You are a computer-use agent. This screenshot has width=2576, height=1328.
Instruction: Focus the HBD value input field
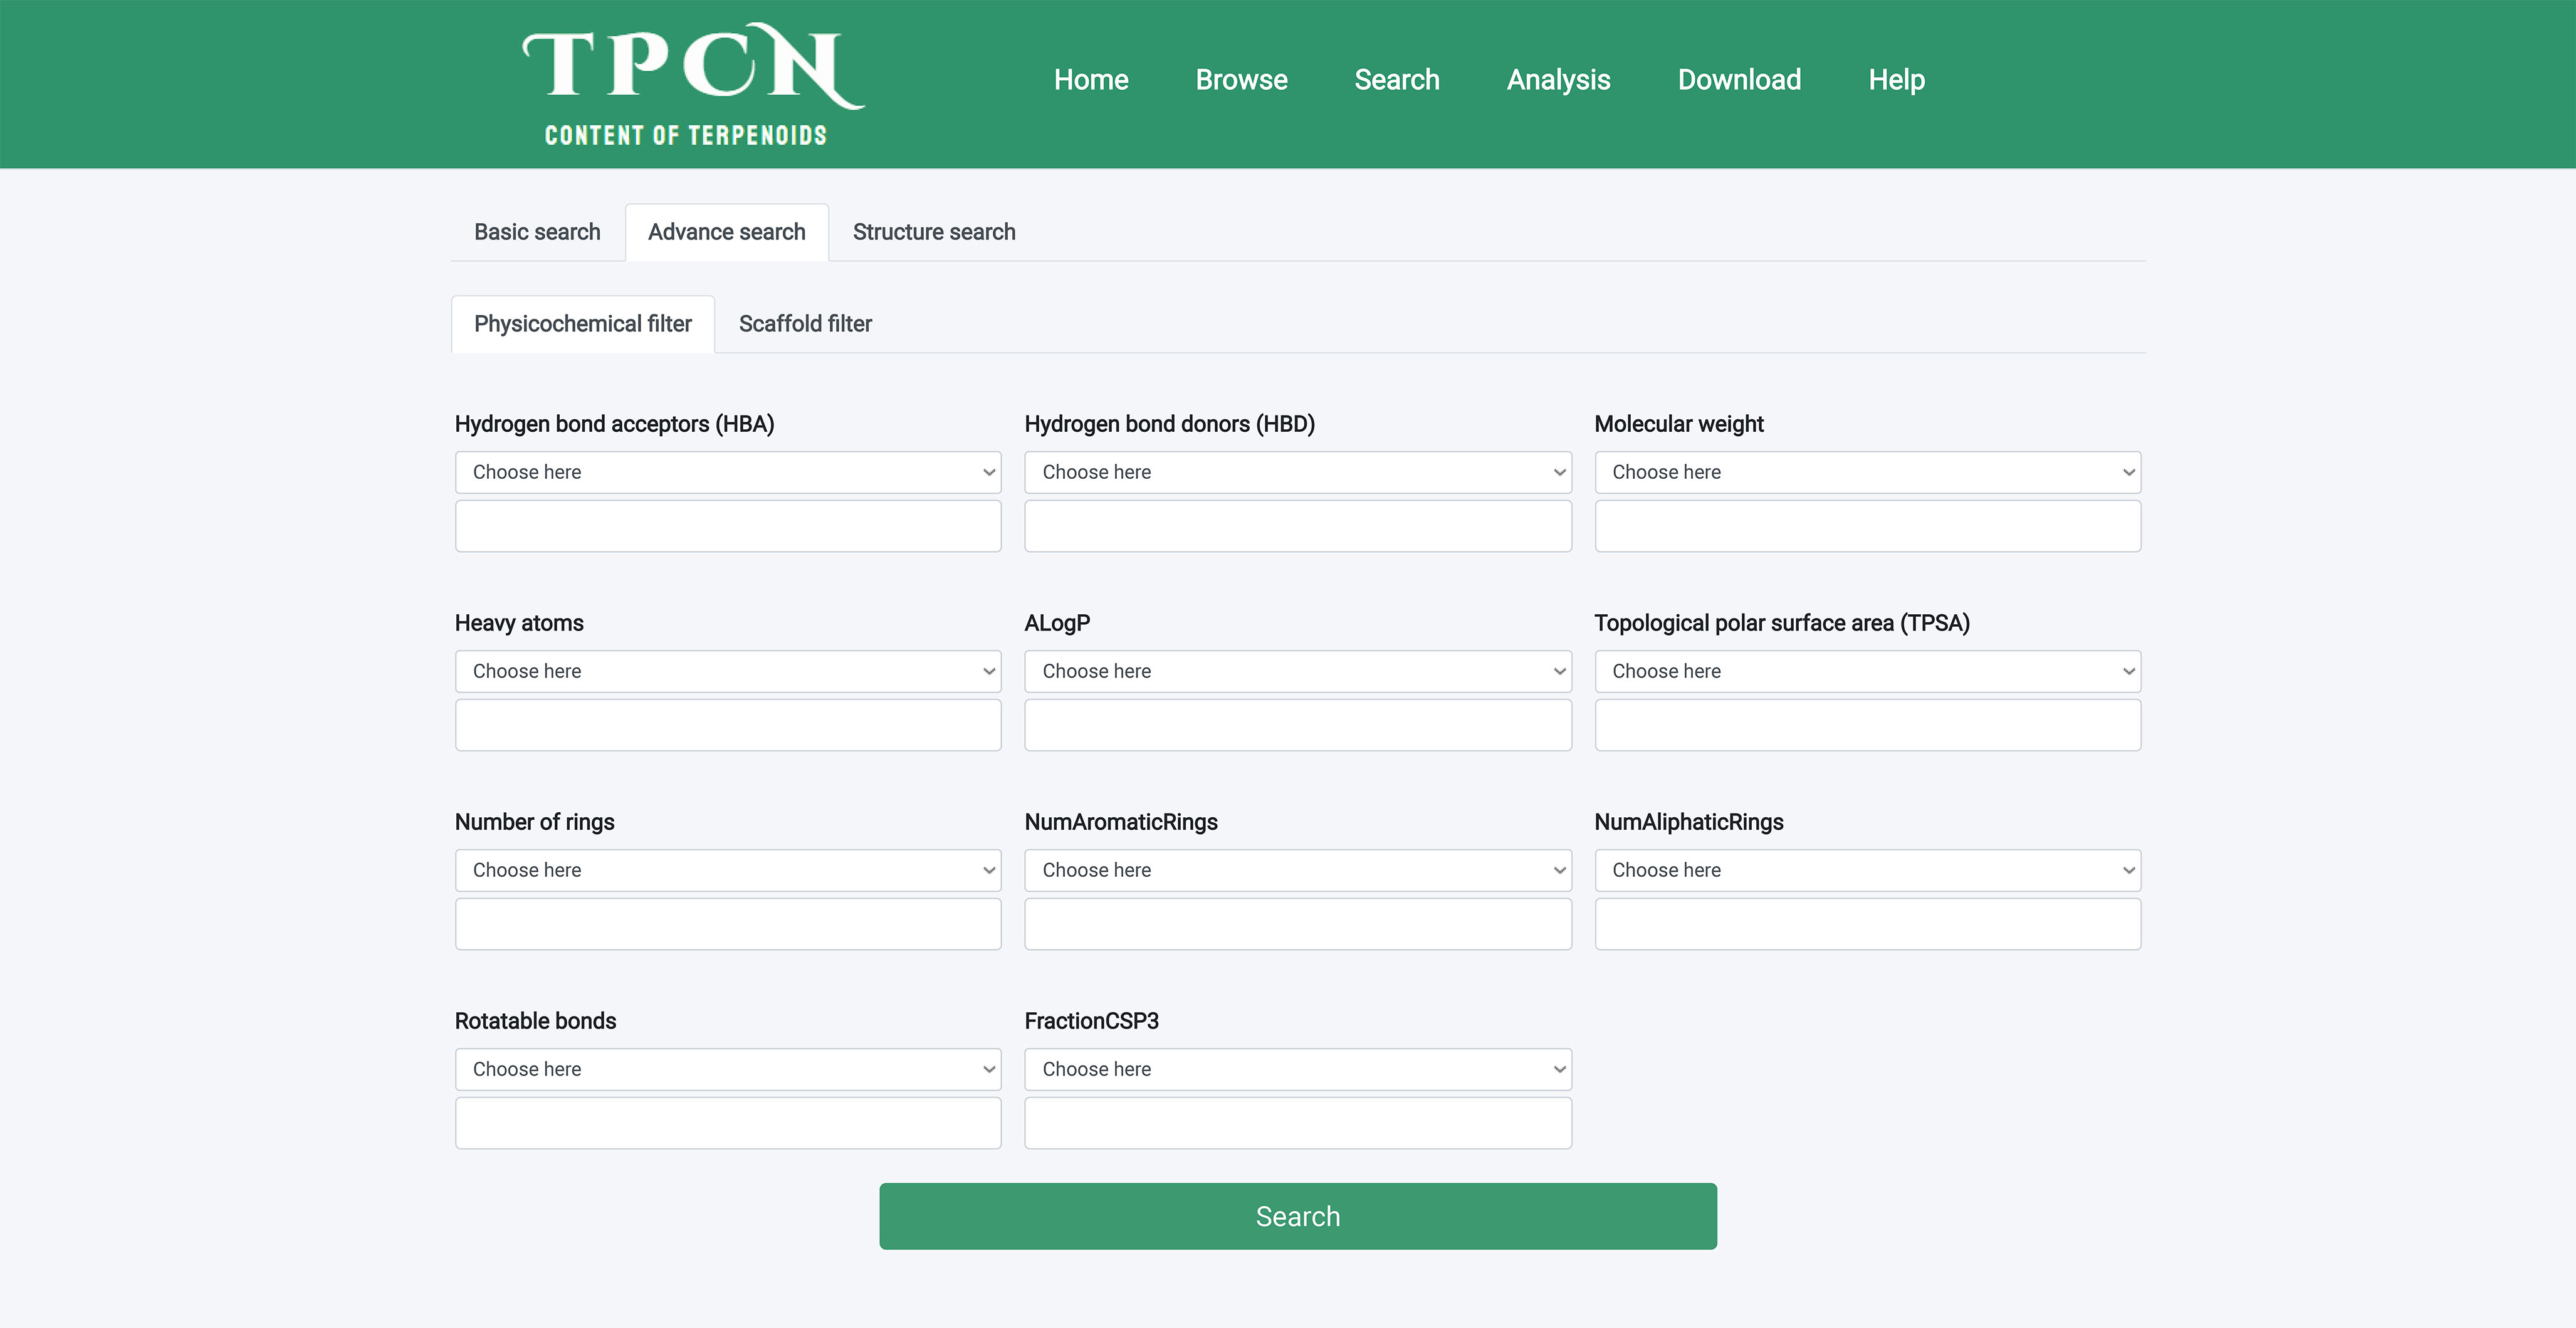click(1298, 526)
